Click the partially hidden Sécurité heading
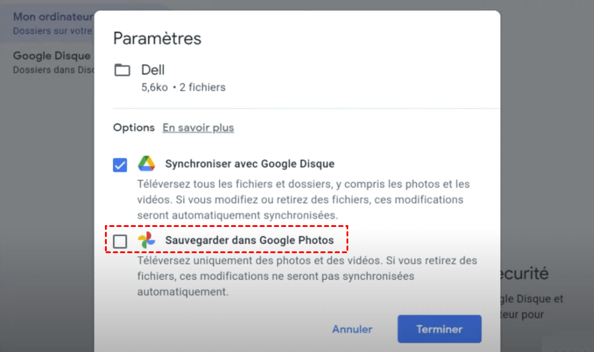Viewport: 594px width, 352px height. (x=524, y=273)
